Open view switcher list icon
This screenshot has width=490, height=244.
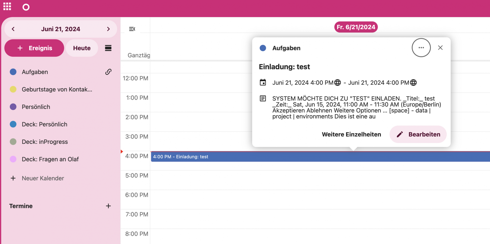[x=108, y=48]
